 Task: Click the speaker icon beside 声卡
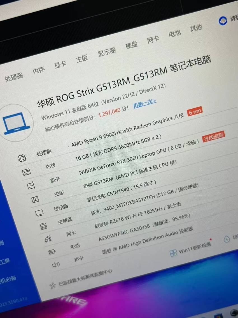pyautogui.click(x=56, y=264)
